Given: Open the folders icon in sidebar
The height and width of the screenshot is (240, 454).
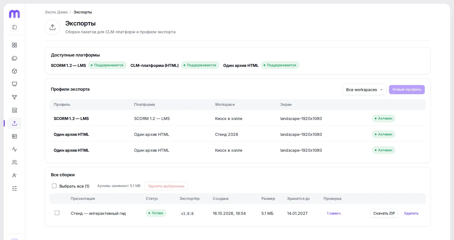Looking at the screenshot, I should coord(14,58).
